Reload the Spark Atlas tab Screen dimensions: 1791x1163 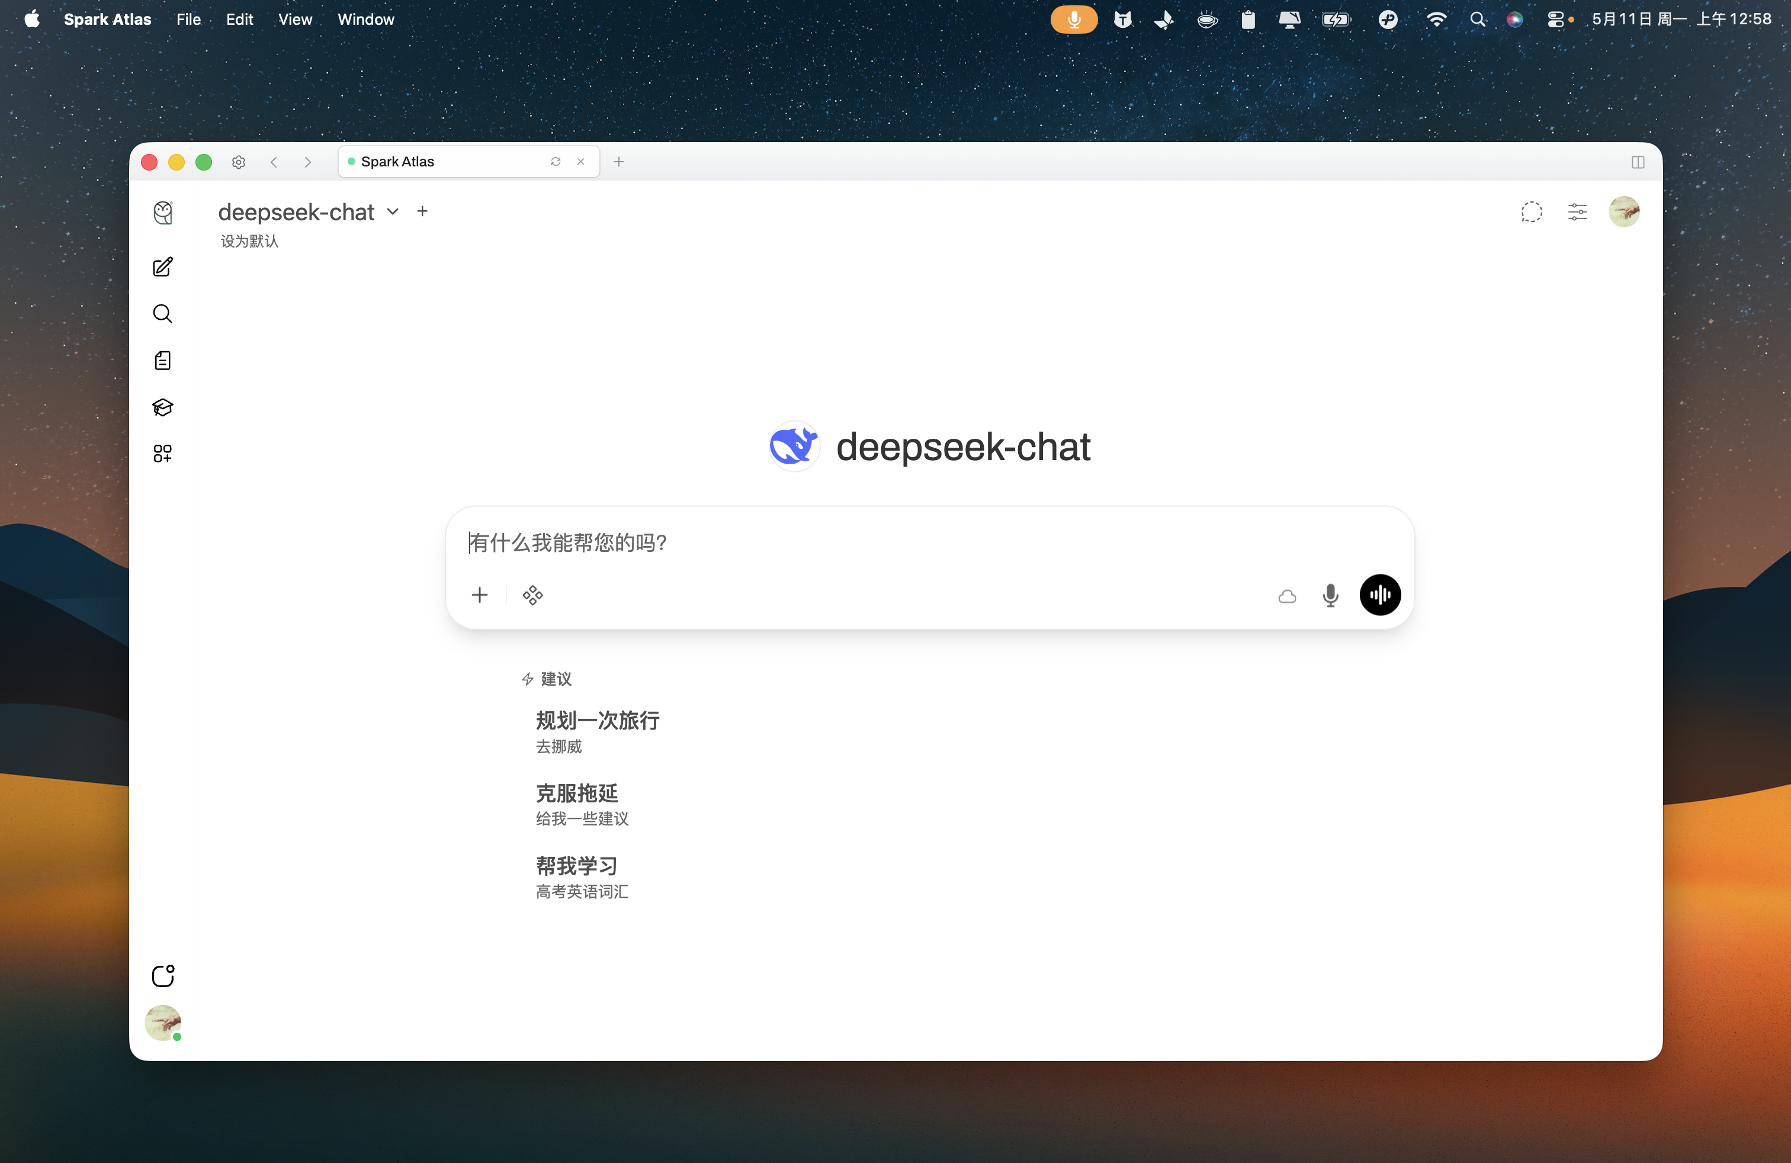pos(556,162)
